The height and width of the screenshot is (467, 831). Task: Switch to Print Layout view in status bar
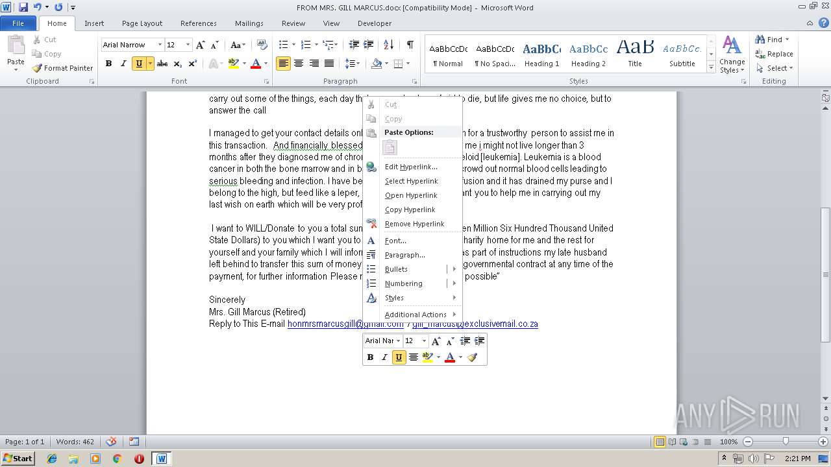[660, 442]
